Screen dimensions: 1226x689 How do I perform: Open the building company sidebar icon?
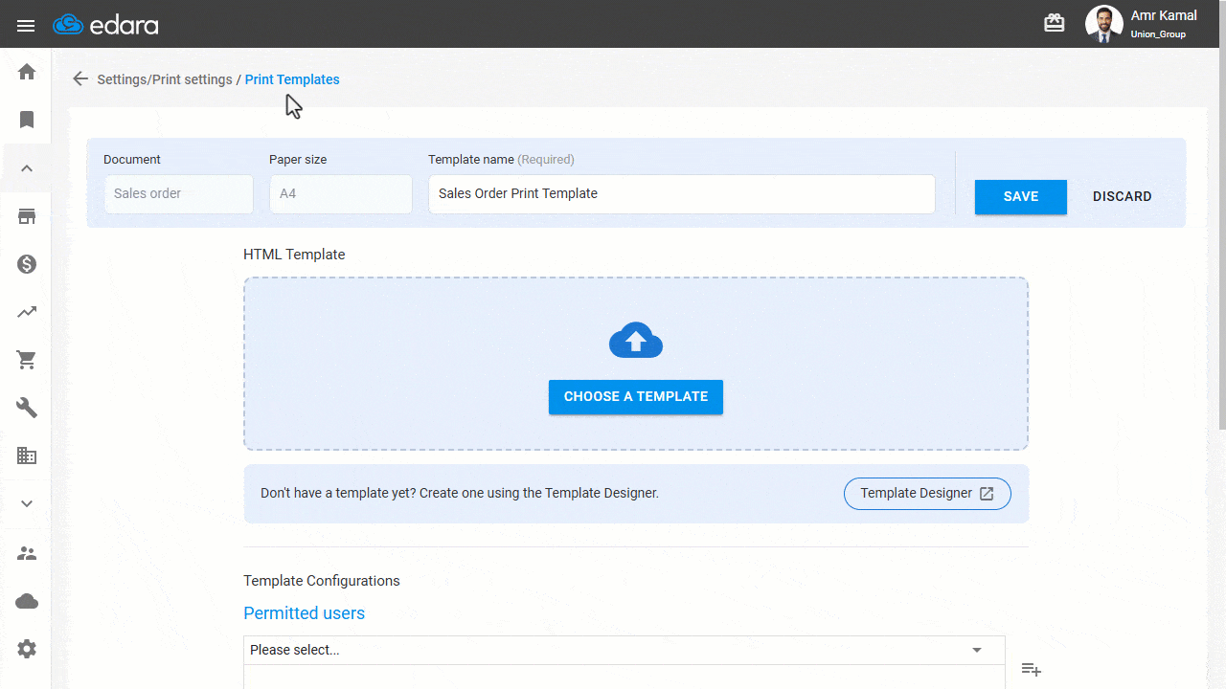(27, 456)
